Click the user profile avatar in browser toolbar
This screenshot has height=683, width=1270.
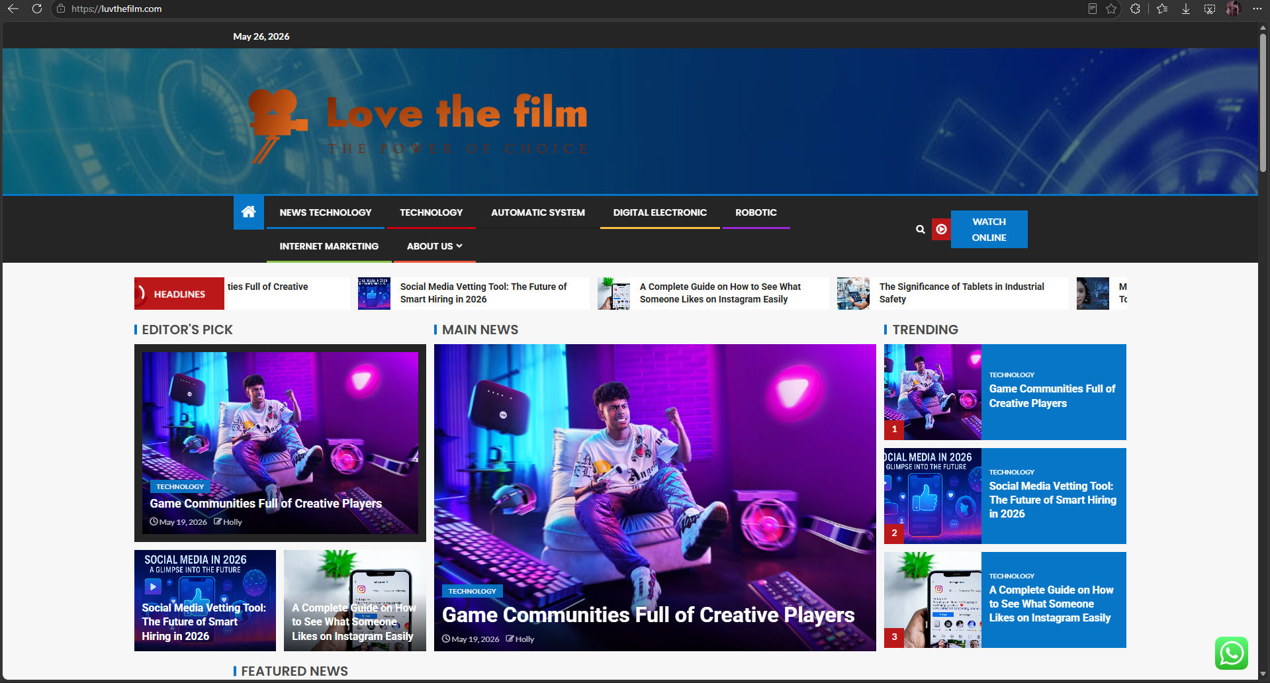click(1233, 9)
